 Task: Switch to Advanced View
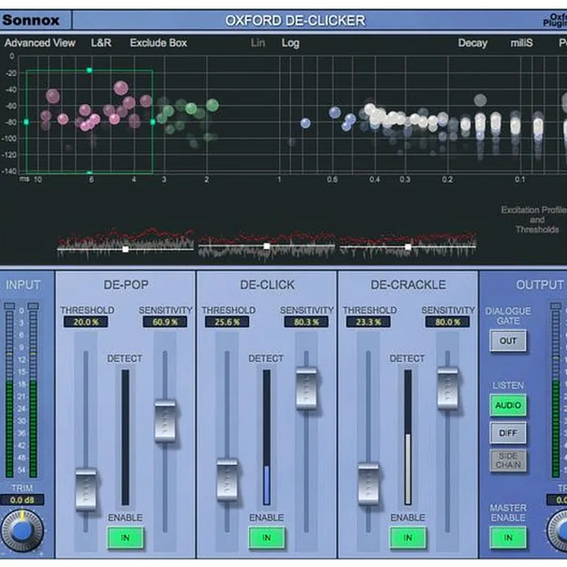click(40, 43)
